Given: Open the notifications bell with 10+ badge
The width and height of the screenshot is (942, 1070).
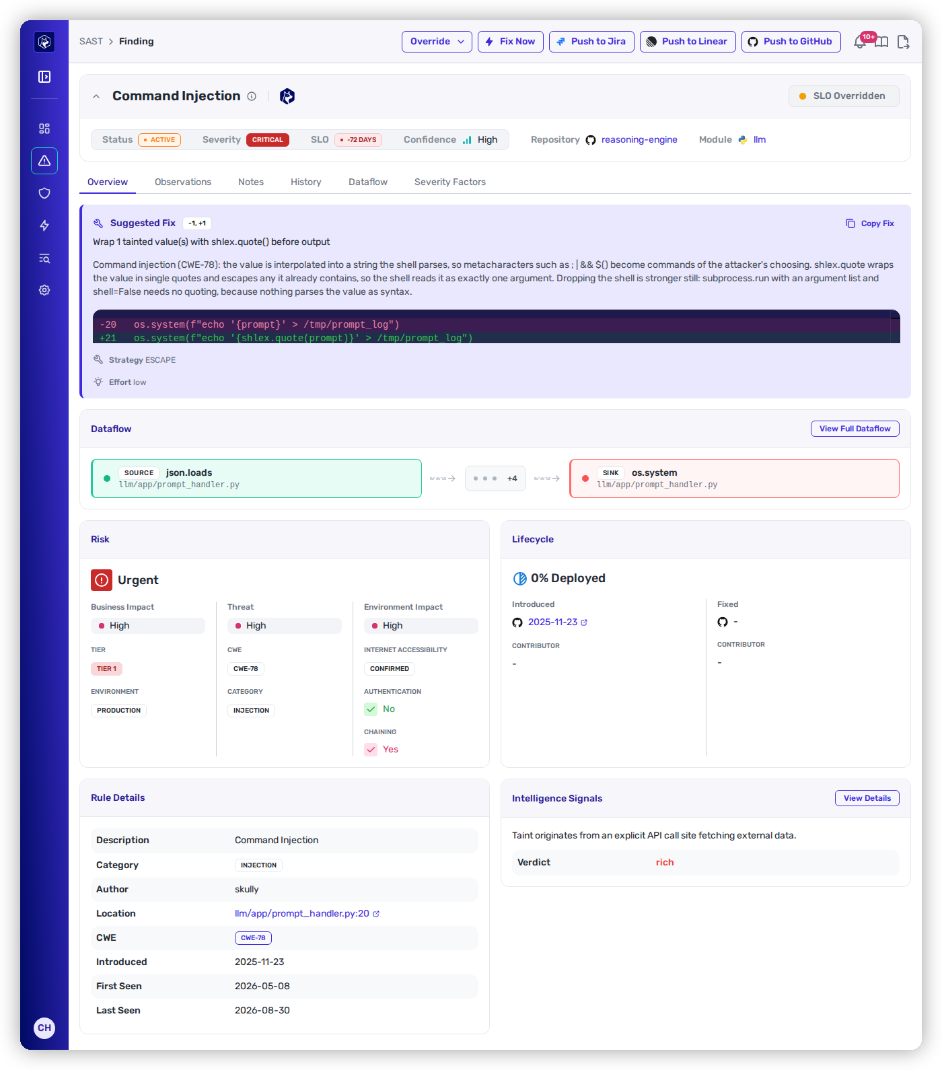Looking at the screenshot, I should point(861,42).
